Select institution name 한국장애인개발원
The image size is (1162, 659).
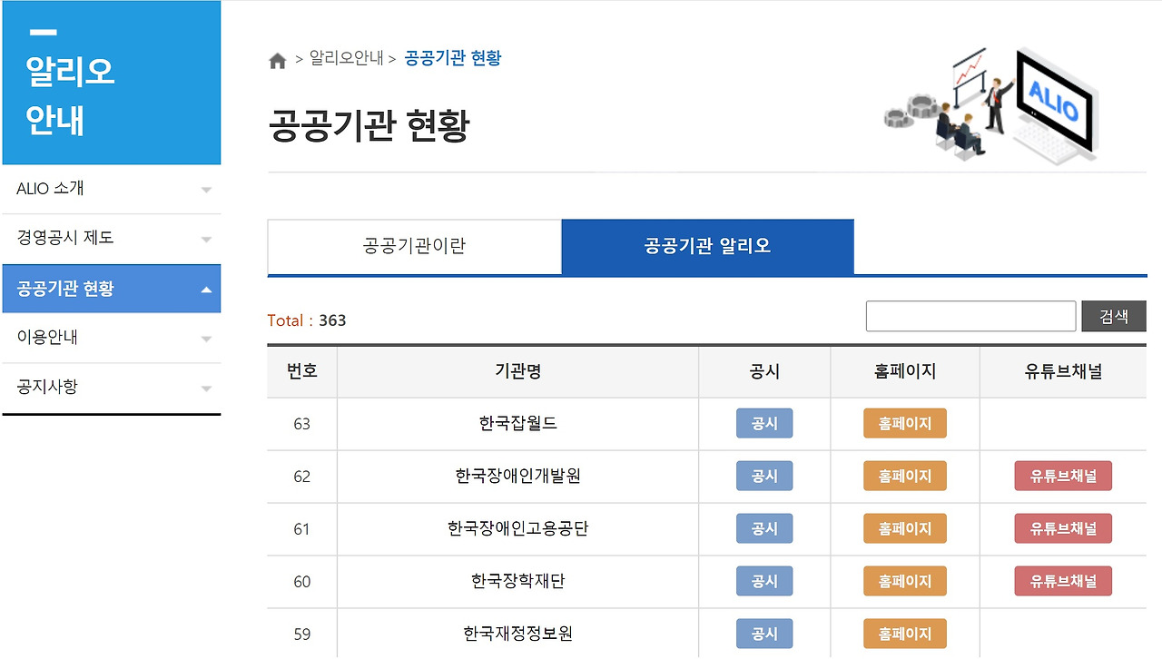click(518, 477)
